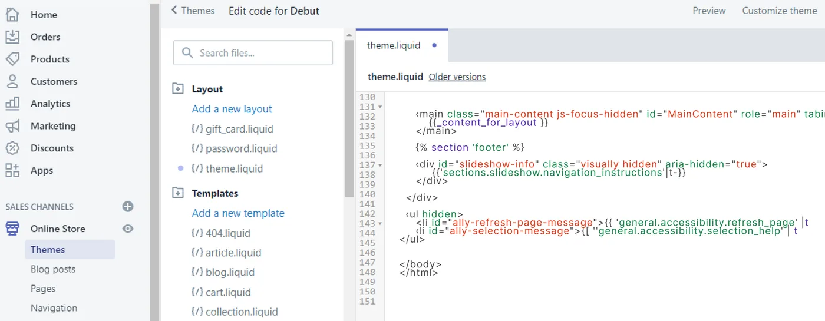
Task: Click Add a new template link
Action: point(238,213)
